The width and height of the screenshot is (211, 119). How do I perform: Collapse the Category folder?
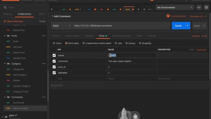pos(5,64)
